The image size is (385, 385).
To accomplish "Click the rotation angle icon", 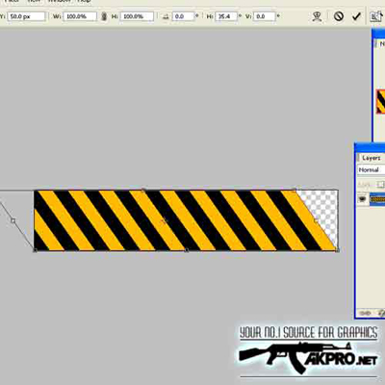I will [166, 16].
